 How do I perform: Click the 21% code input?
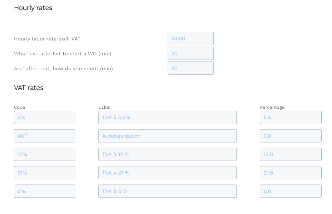[45, 173]
